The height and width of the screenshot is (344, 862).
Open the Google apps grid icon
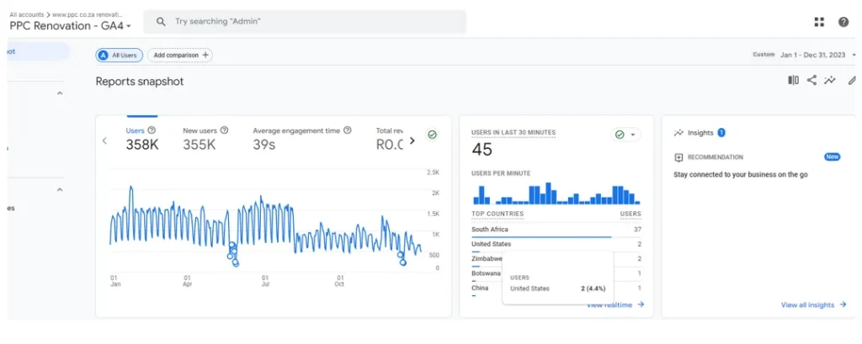click(x=819, y=22)
